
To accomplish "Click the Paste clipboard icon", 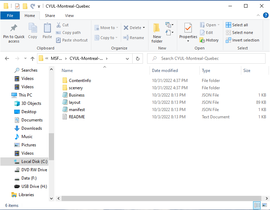I will click(47, 28).
